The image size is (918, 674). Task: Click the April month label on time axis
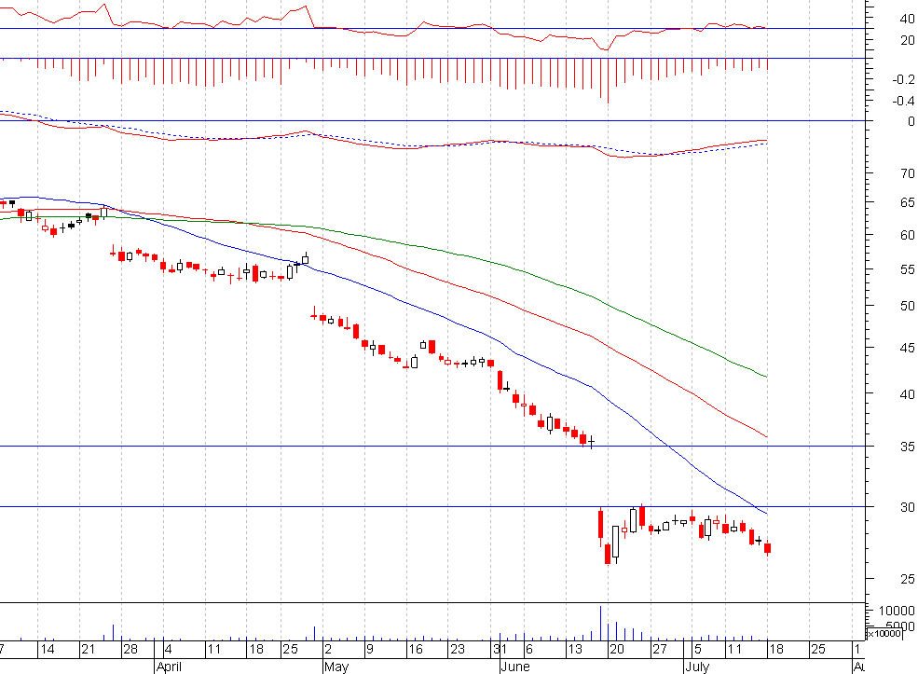click(170, 667)
